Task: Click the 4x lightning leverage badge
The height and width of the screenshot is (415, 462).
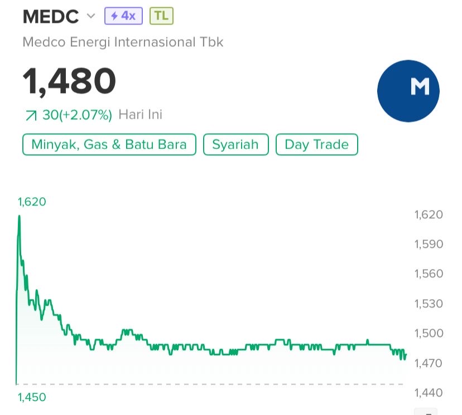Action: coord(123,16)
